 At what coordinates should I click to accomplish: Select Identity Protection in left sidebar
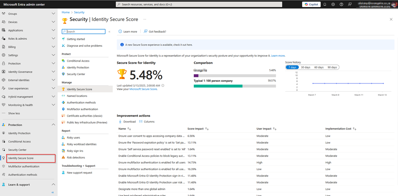19,133
